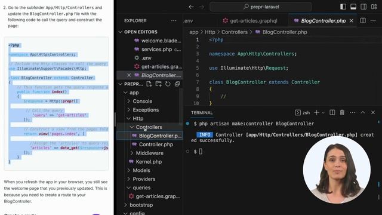This screenshot has width=382, height=215.
Task: Click the namespace App\Http\Controllers editor line
Action: [x=253, y=54]
